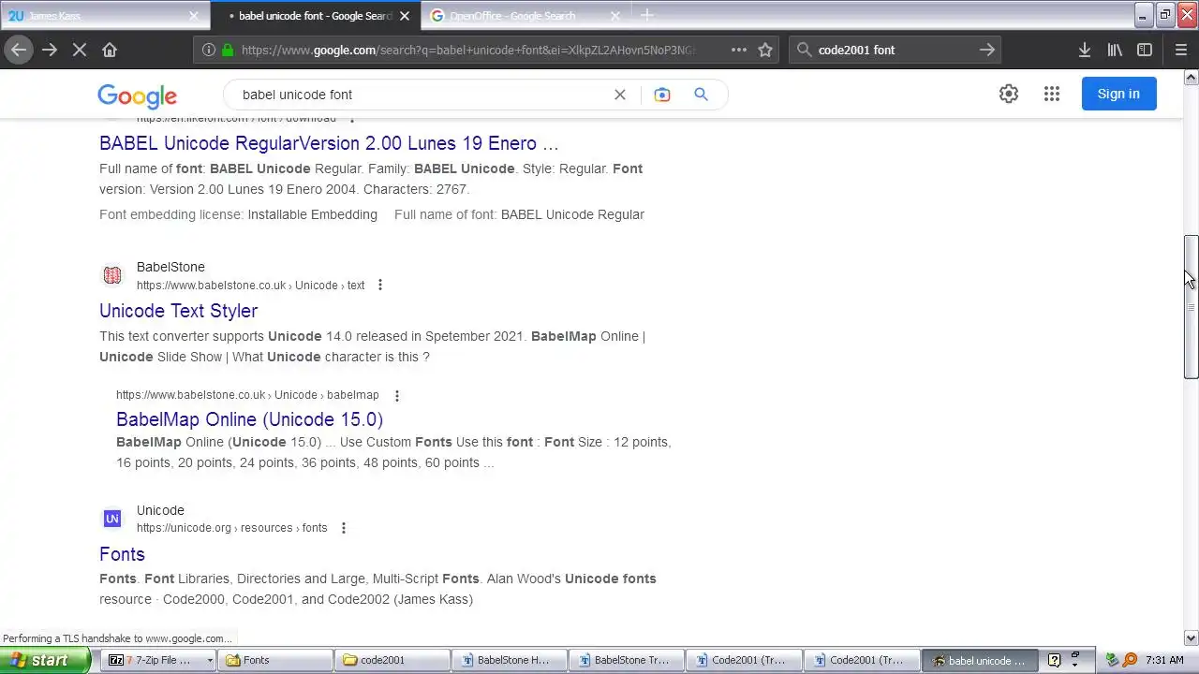The height and width of the screenshot is (674, 1199).
Task: Clear the Google search box text
Action: click(x=619, y=95)
